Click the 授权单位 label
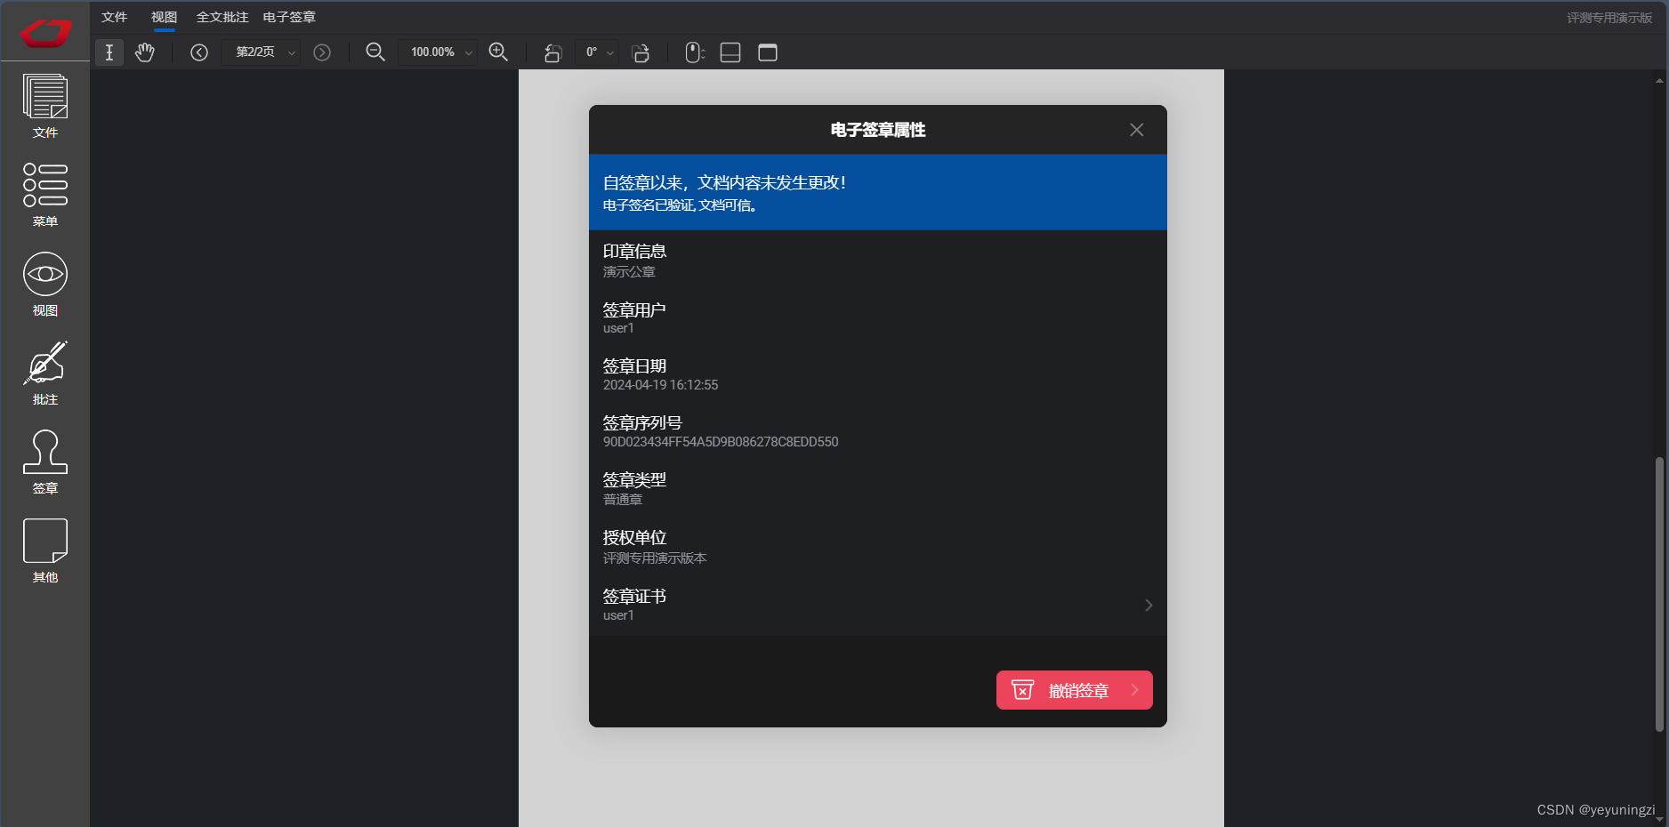 pos(634,537)
